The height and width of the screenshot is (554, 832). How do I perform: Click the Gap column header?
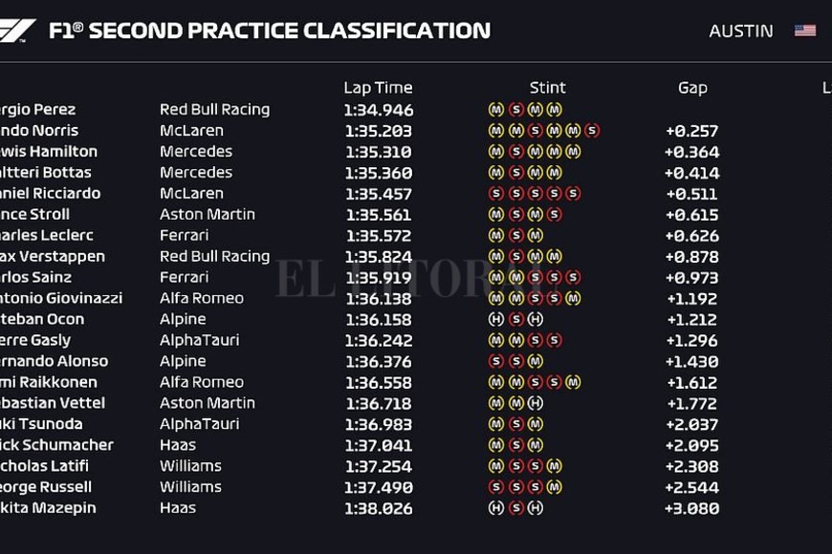(692, 88)
